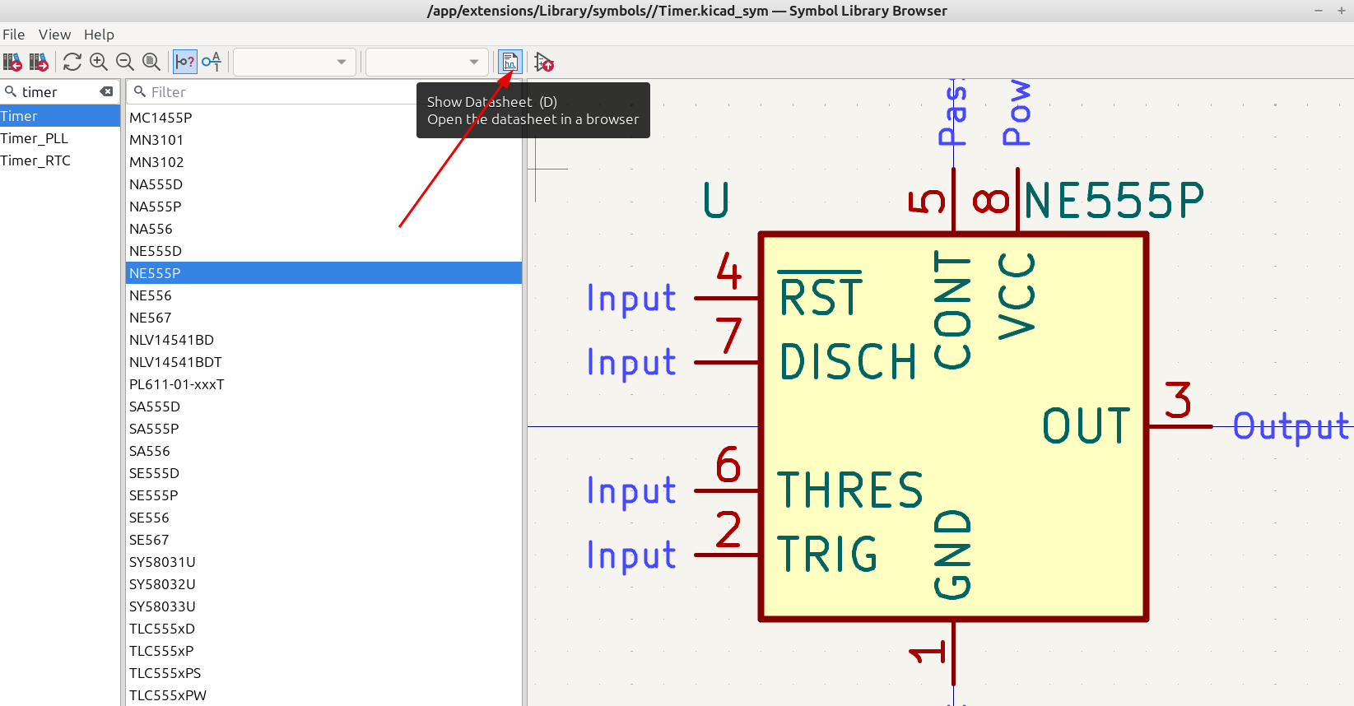
Task: Select symbol NE555P in list
Action: click(324, 273)
